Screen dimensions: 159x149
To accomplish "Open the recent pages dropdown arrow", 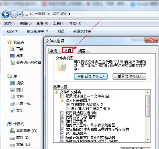I will (20, 14).
